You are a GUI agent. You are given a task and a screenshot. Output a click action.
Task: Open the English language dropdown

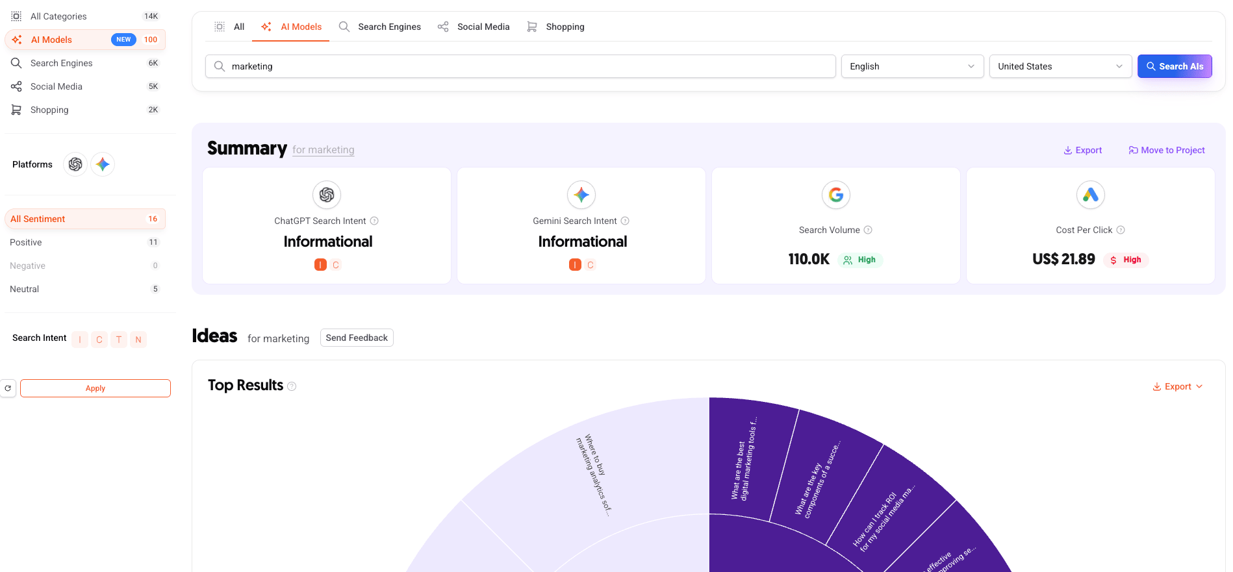[x=911, y=66]
